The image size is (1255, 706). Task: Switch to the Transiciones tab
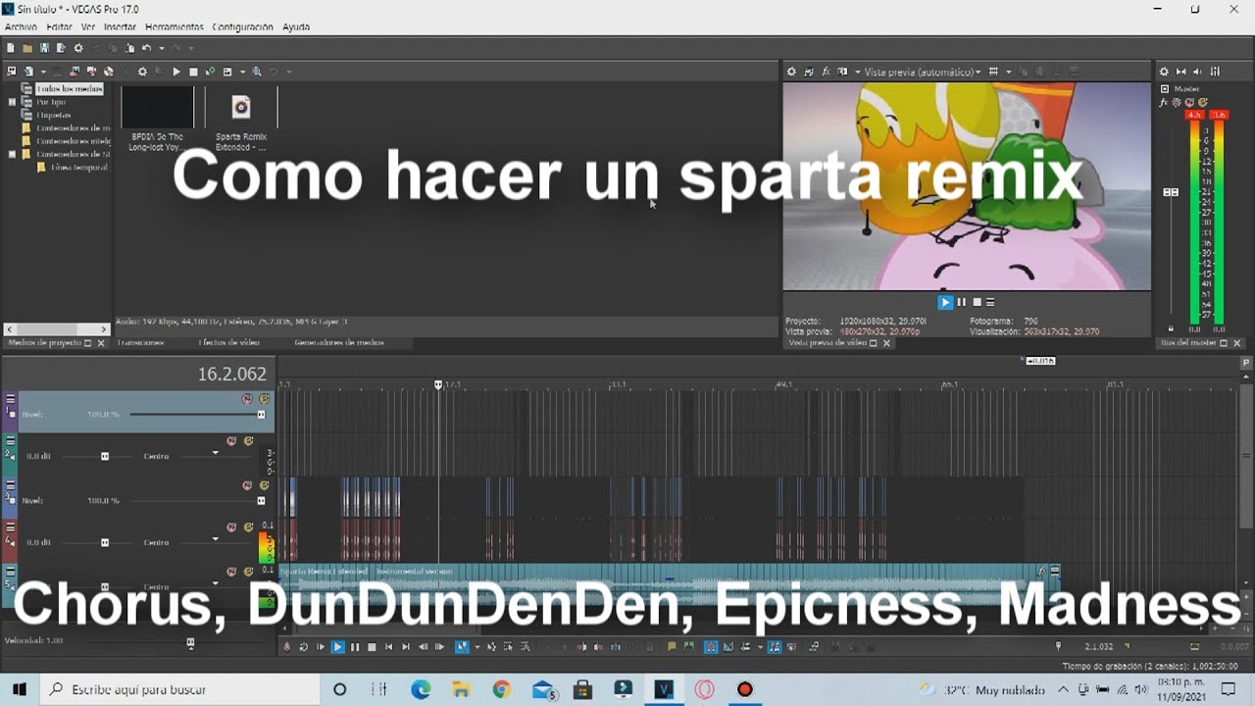pos(140,343)
